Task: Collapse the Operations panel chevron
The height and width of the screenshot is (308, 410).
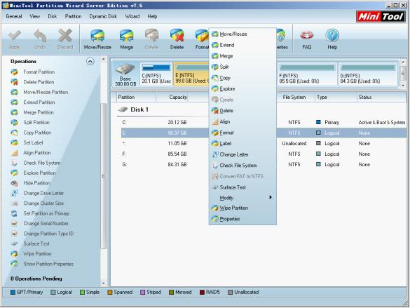Action: pos(90,62)
